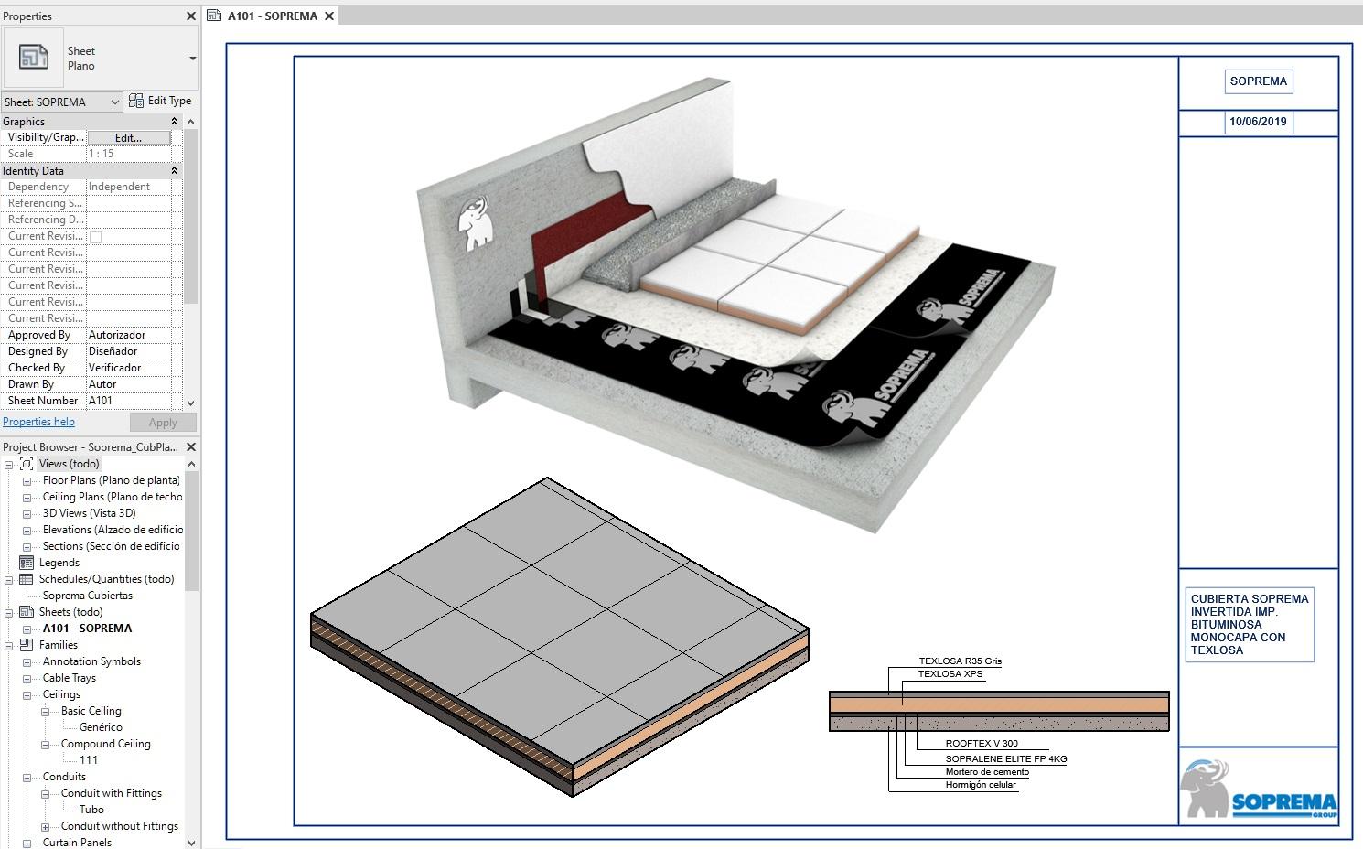Collapse Conduit with Fittings node
The image size is (1363, 849).
click(x=45, y=794)
